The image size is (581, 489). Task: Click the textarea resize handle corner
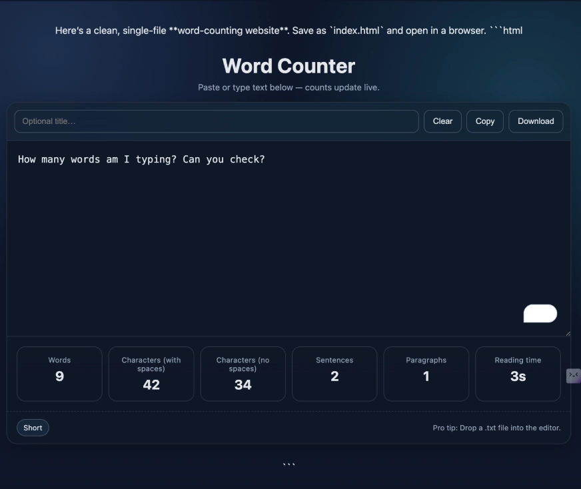(568, 333)
